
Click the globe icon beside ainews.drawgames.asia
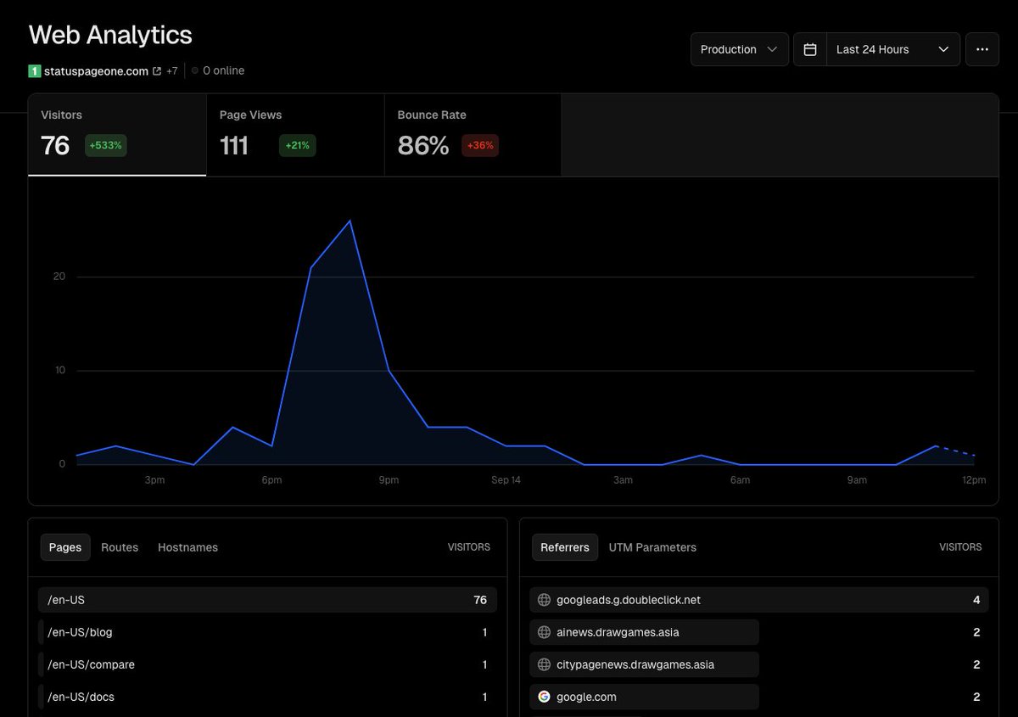543,631
